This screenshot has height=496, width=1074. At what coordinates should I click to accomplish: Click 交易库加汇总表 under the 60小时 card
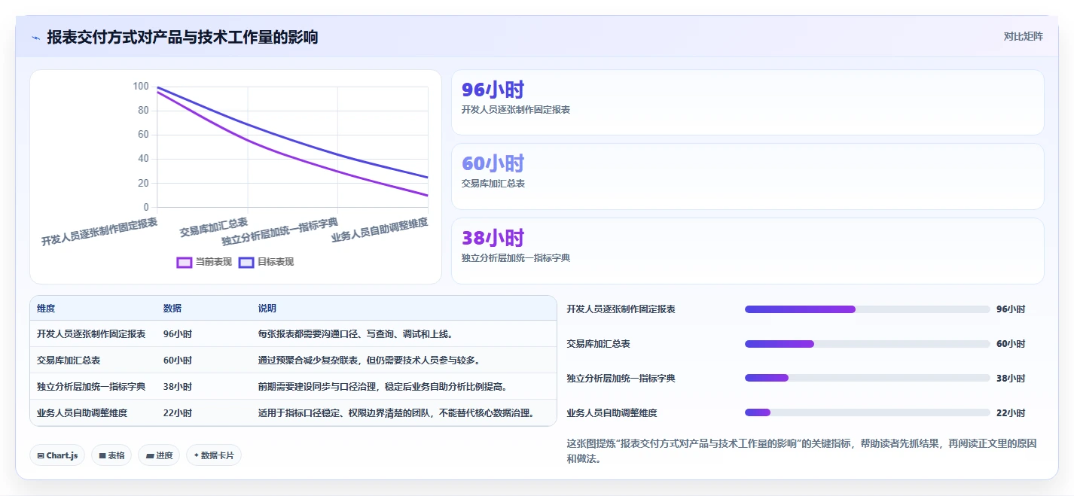point(493,184)
